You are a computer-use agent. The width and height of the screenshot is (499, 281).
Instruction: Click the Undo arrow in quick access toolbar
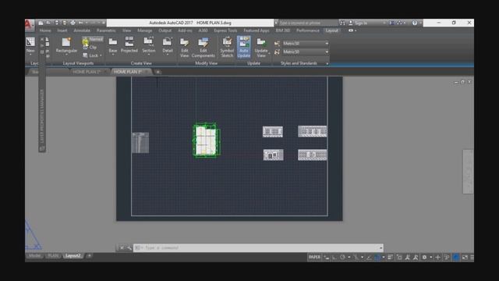pos(80,23)
